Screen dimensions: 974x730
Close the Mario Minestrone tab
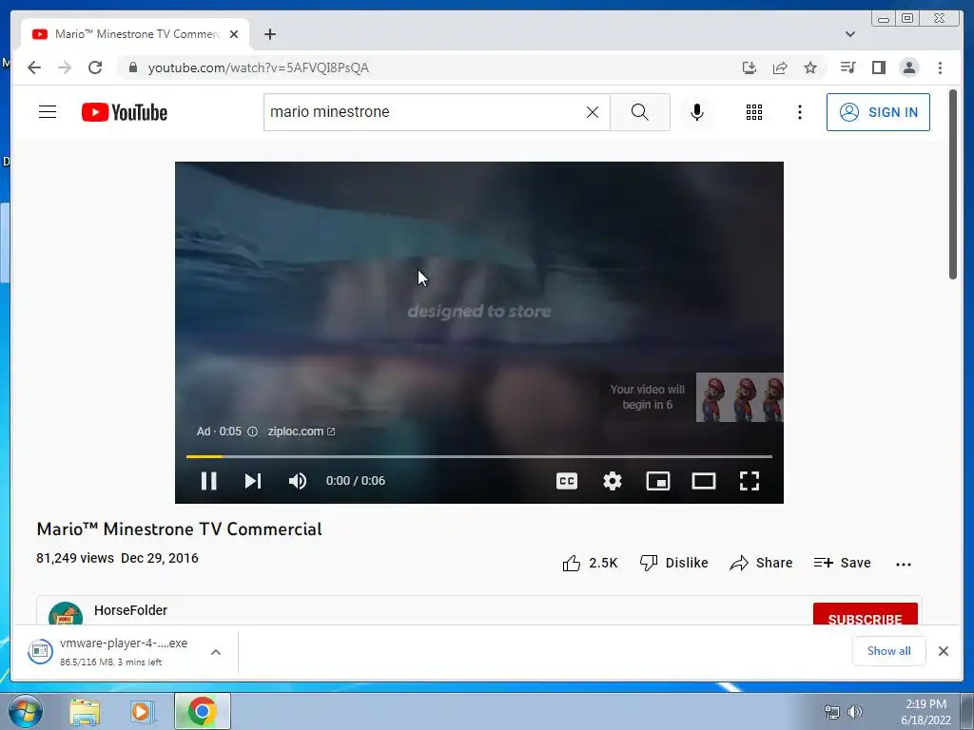pyautogui.click(x=234, y=34)
